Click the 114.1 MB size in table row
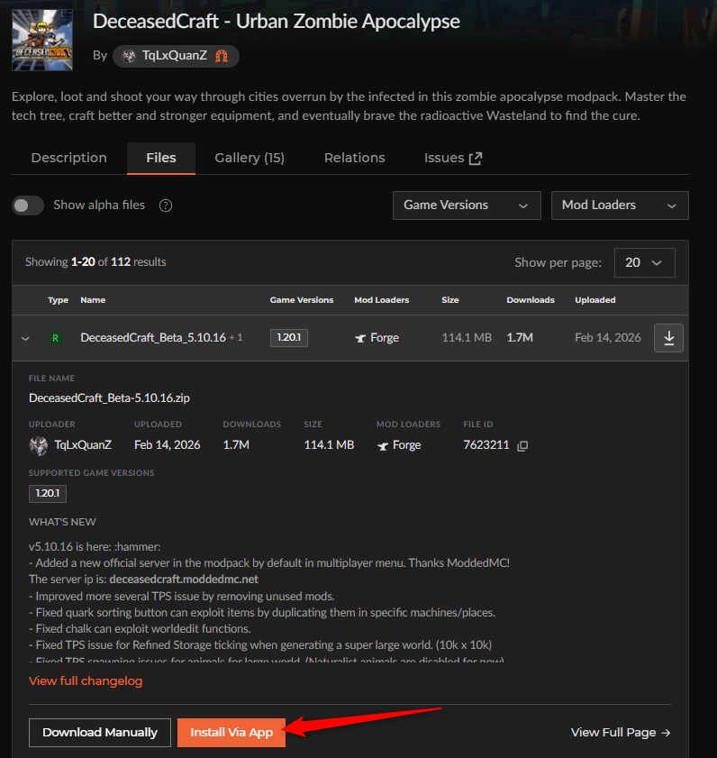Viewport: 717px width, 758px height. (467, 337)
